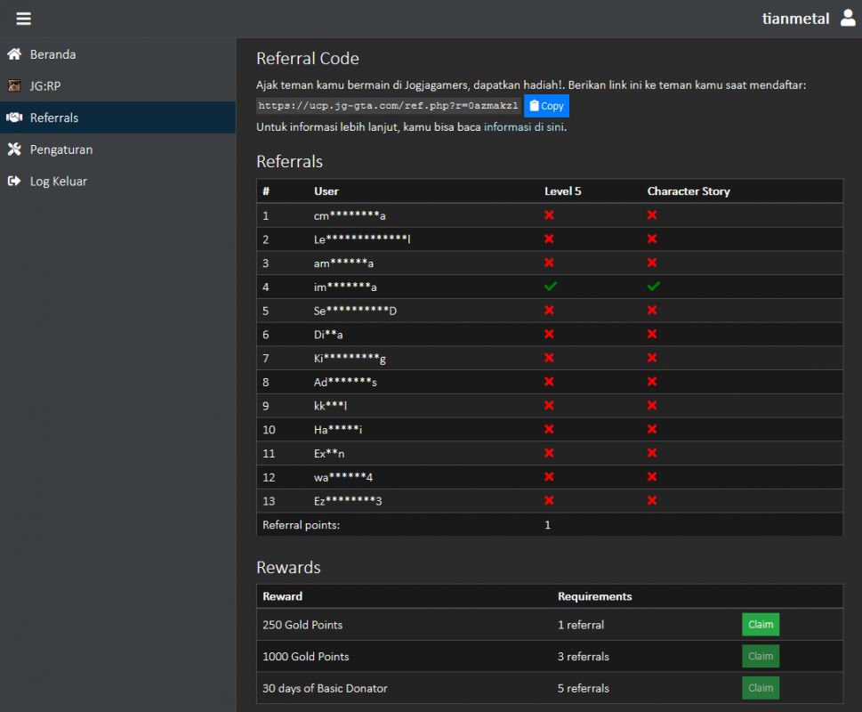This screenshot has height=712, width=862.
Task: Click Level 5 red cross for Ez********3
Action: [x=549, y=500]
